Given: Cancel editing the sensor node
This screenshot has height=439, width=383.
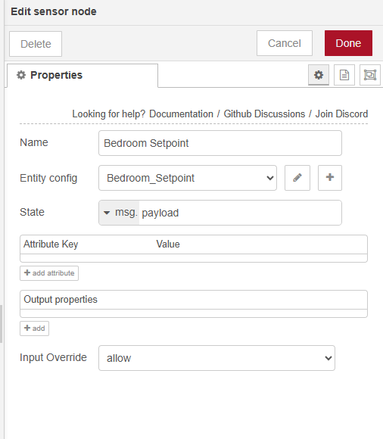Looking at the screenshot, I should (x=285, y=43).
